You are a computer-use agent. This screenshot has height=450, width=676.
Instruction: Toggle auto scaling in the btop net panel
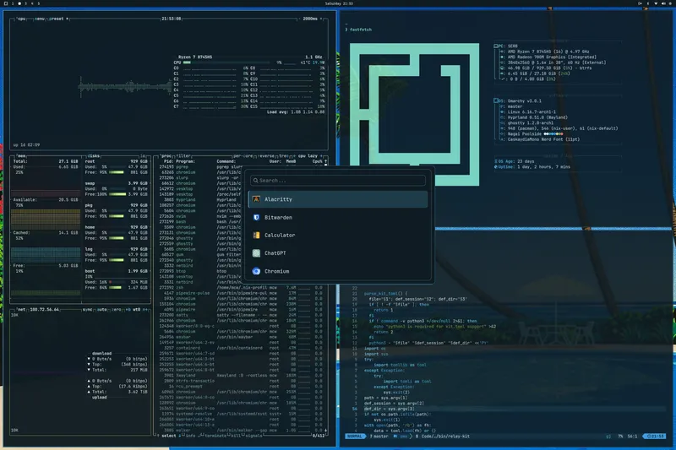[x=101, y=310]
